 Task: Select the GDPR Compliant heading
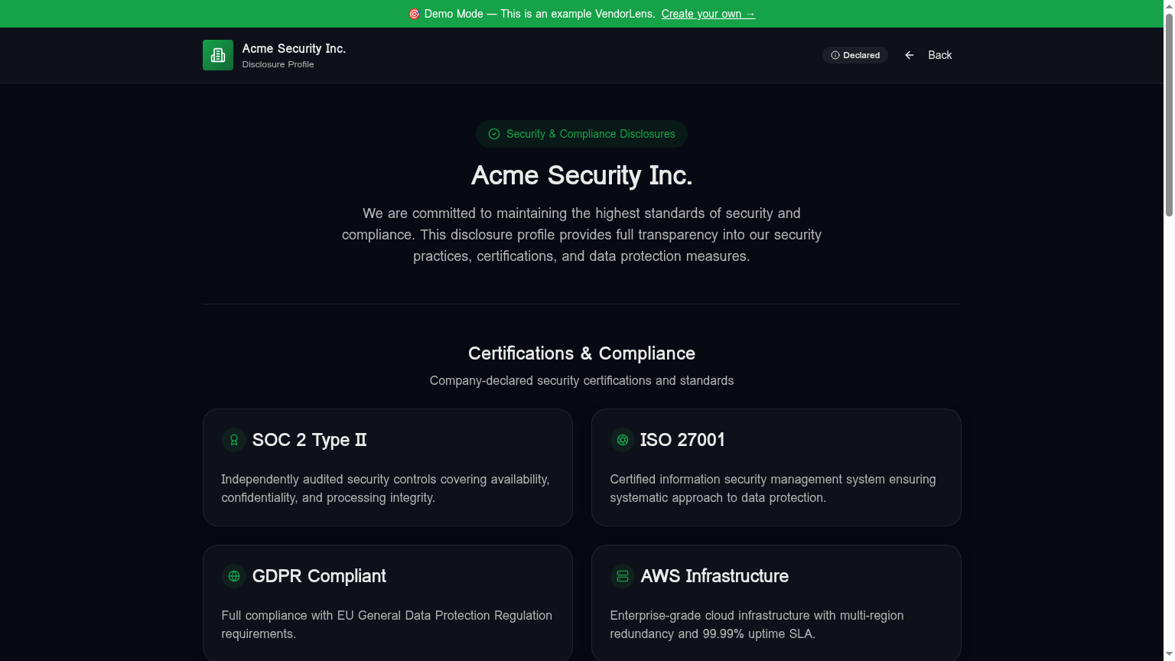(x=319, y=576)
